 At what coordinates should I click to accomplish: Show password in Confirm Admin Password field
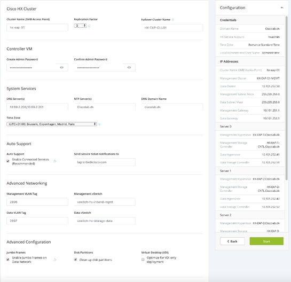tap(129, 68)
